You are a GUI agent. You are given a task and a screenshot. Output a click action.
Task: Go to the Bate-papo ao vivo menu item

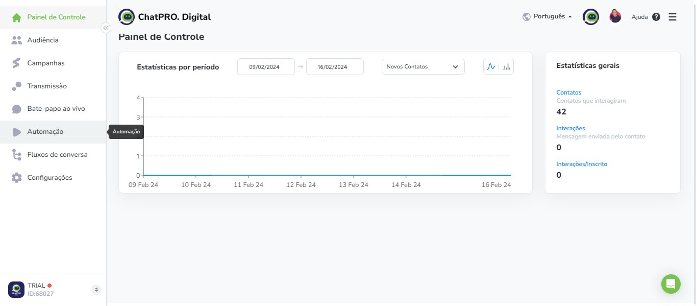[53, 109]
